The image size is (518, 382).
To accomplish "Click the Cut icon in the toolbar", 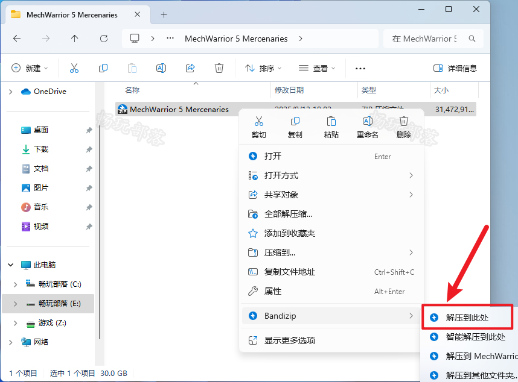I will 74,68.
